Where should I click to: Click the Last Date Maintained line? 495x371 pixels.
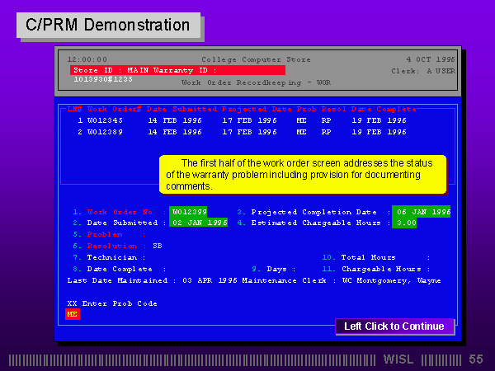coord(253,280)
